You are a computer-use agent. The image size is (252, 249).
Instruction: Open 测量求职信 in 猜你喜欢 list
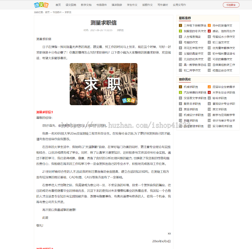click(x=191, y=121)
